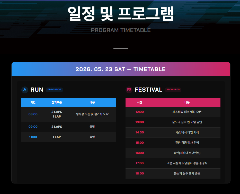
Task: Select the FESTIVAL section heading
Action: [148, 90]
